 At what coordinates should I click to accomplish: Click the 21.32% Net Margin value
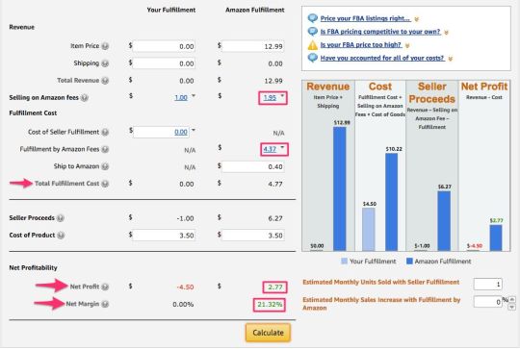(x=270, y=304)
